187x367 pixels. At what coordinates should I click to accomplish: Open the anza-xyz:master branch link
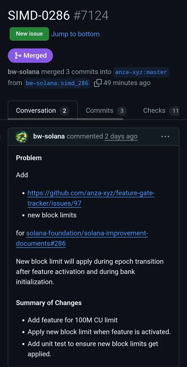tap(141, 72)
